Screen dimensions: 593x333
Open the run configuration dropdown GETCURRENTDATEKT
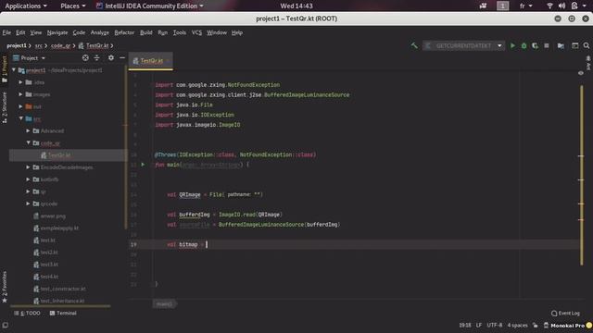click(x=463, y=45)
